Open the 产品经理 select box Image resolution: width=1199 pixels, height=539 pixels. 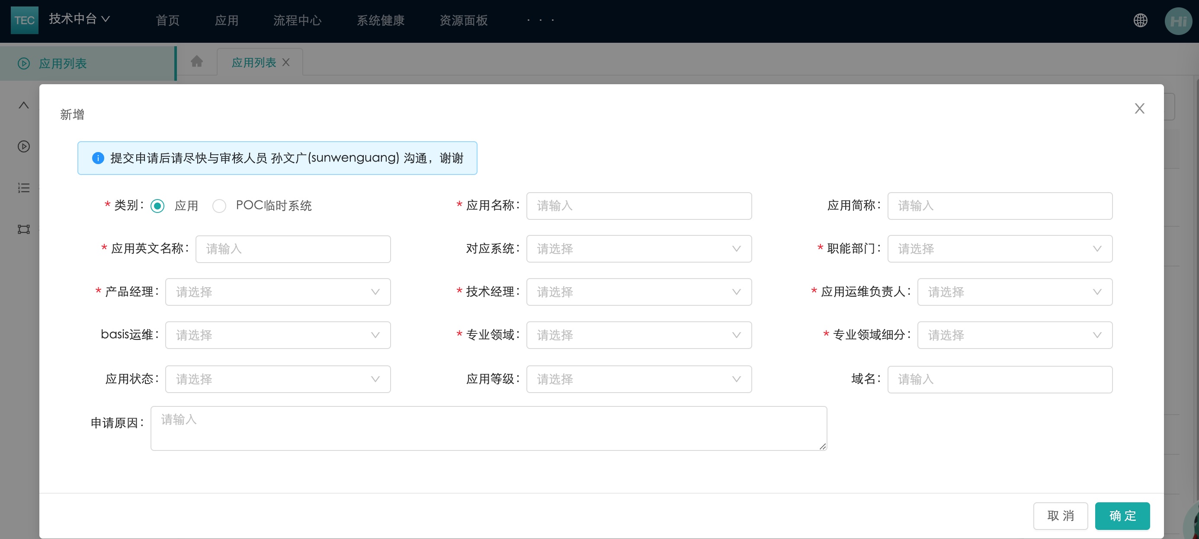(277, 292)
